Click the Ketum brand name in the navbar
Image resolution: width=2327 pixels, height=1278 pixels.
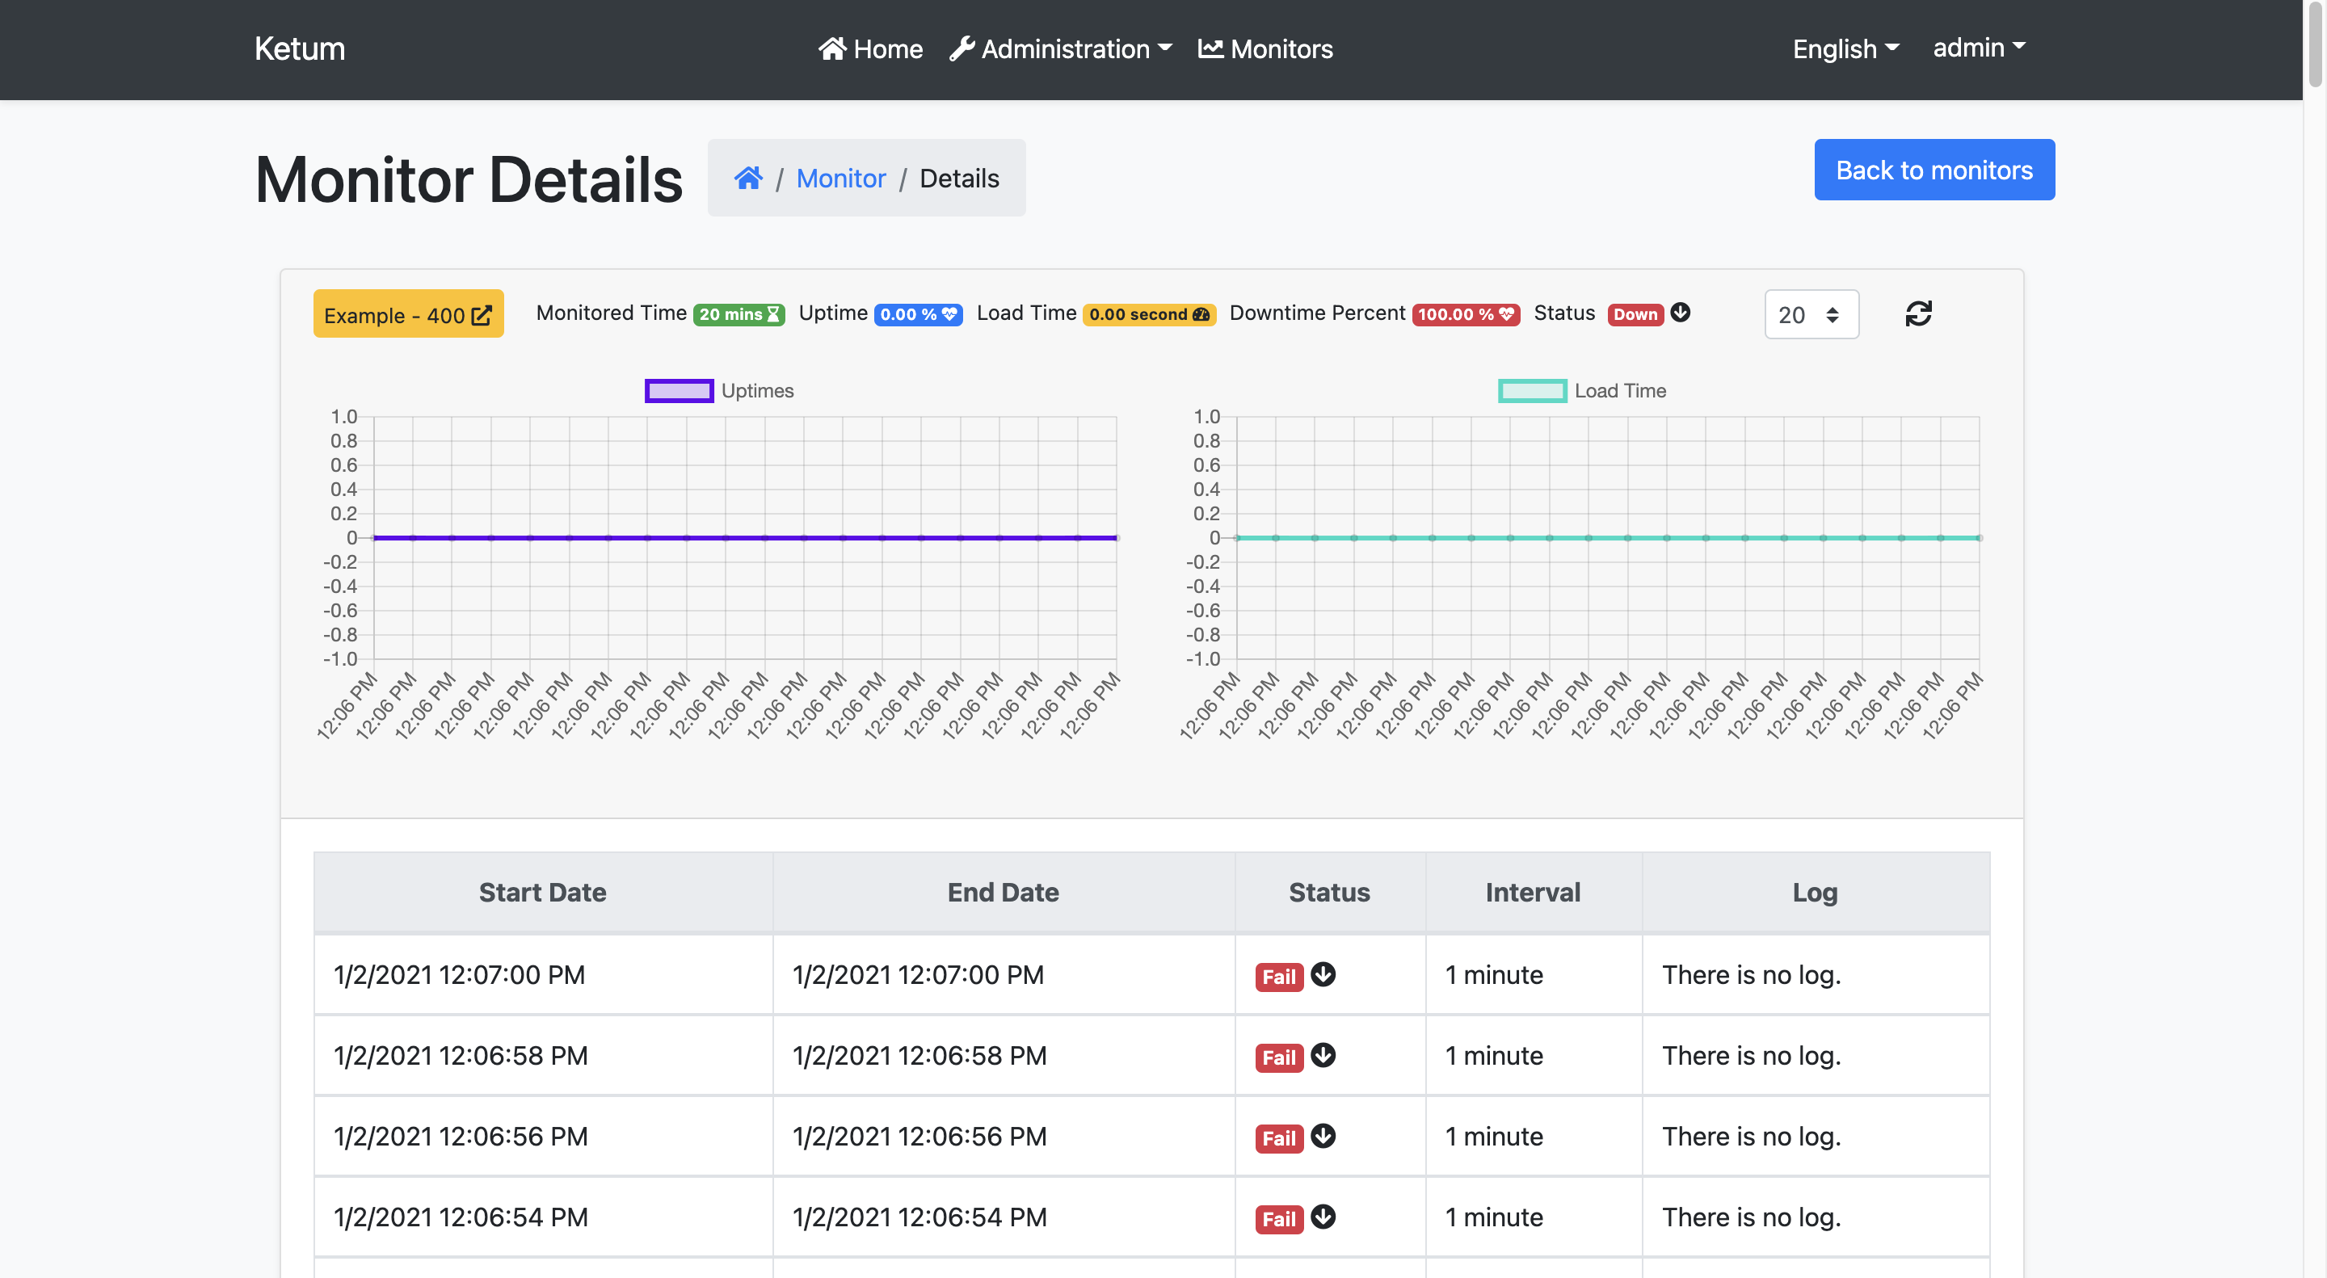point(299,48)
